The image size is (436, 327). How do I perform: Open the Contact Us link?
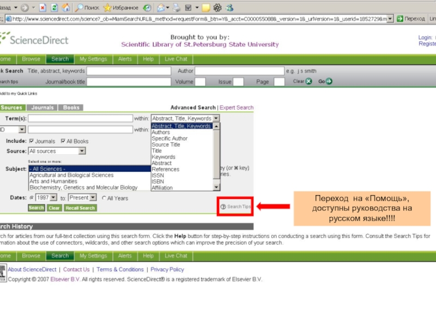[76, 269]
